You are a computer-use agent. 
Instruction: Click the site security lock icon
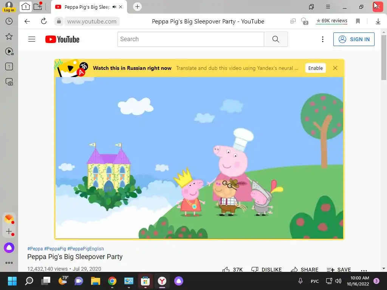click(x=59, y=21)
